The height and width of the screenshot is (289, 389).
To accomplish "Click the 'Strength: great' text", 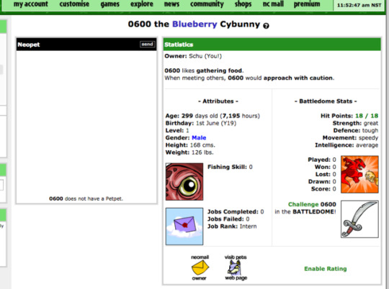I will [355, 123].
